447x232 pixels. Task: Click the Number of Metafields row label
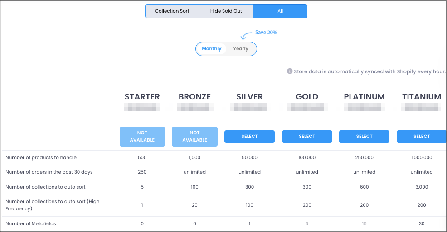[31, 223]
